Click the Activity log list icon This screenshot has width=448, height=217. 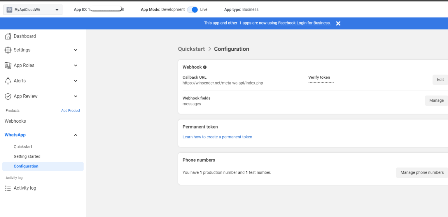8,188
